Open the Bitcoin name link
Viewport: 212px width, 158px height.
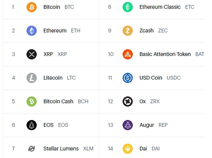point(52,7)
